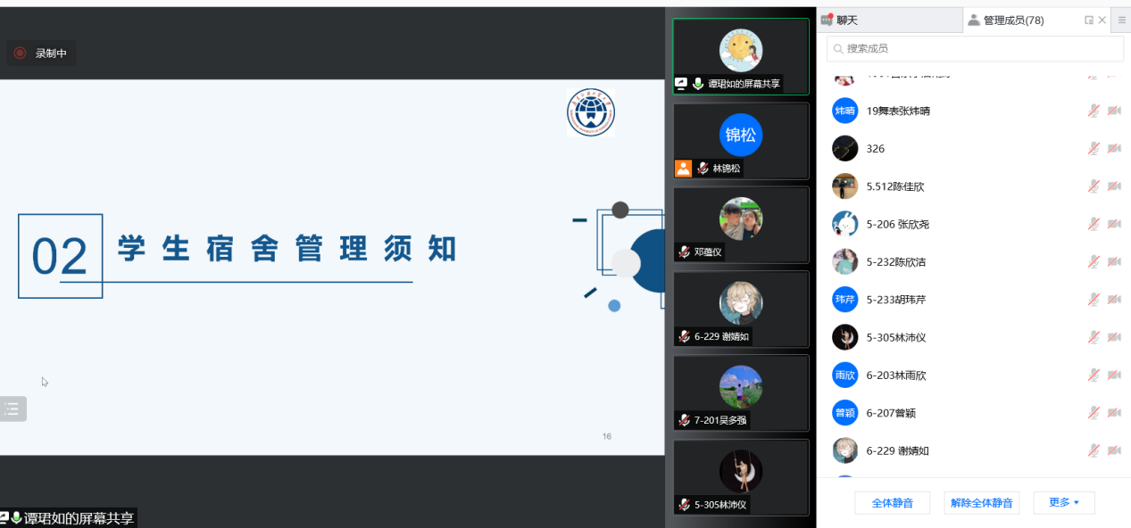1131x528 pixels.
Task: Click the 解除全体静音 button
Action: (981, 503)
